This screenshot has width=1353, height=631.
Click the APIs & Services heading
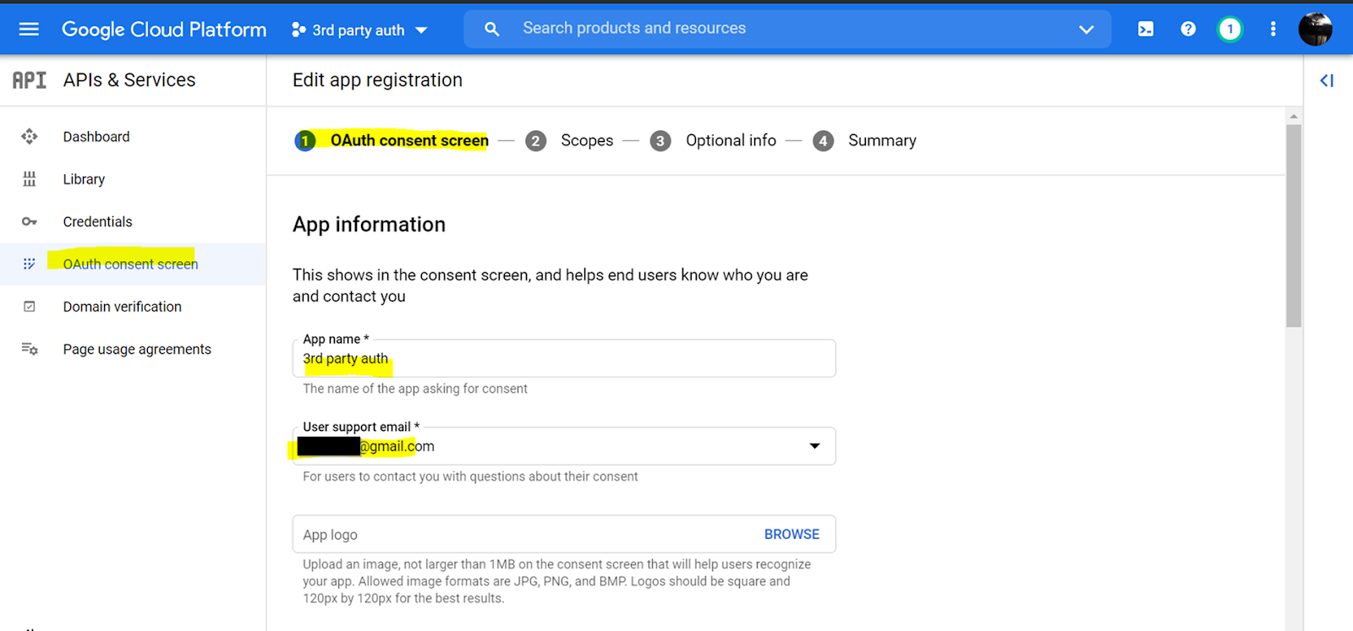tap(129, 80)
